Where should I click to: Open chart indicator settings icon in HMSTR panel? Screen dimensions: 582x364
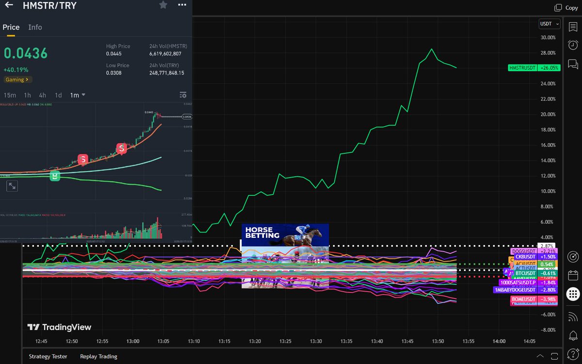coord(183,95)
